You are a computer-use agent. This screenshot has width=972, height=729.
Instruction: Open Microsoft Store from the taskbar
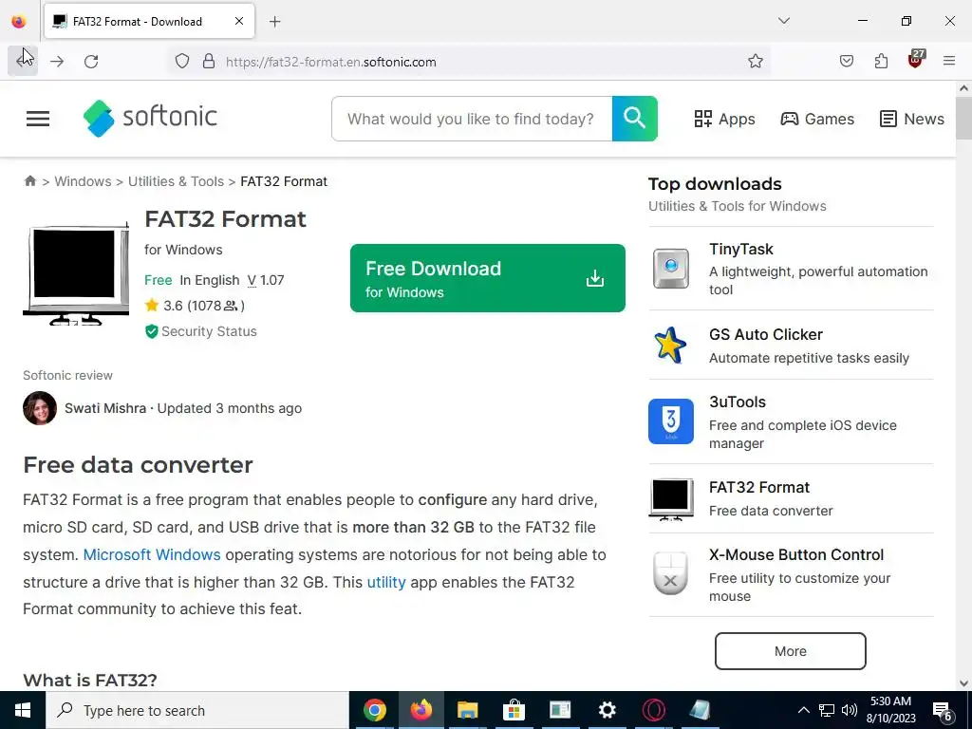tap(514, 710)
